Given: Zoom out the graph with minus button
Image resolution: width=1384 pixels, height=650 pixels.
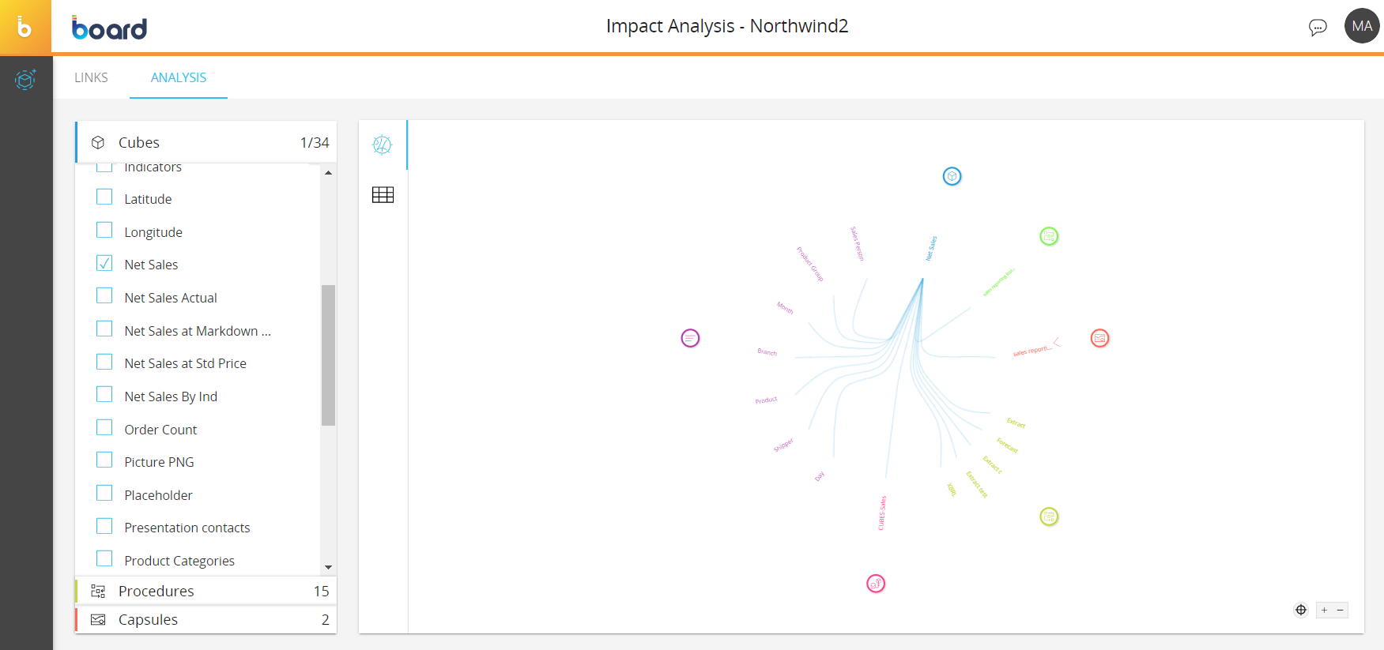Looking at the screenshot, I should pyautogui.click(x=1340, y=610).
